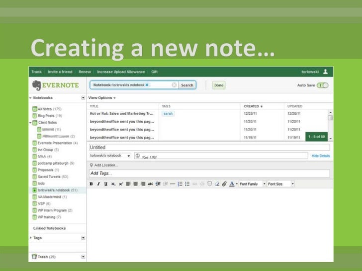Apply superscript formatting

tap(121, 184)
